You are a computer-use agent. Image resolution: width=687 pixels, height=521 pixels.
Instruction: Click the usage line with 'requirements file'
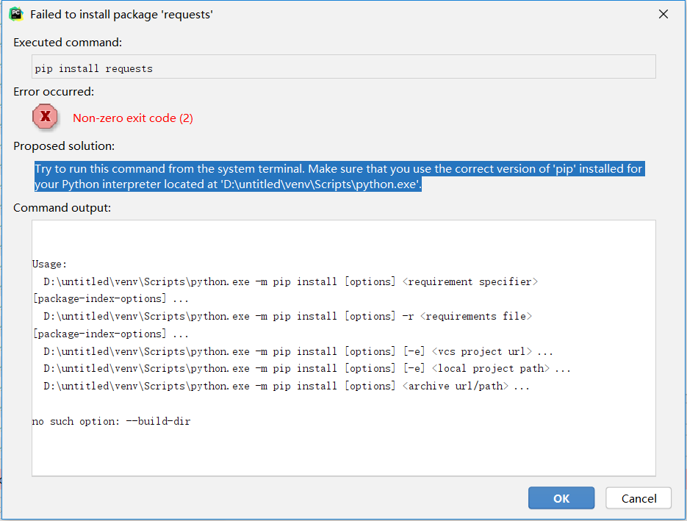click(x=288, y=316)
